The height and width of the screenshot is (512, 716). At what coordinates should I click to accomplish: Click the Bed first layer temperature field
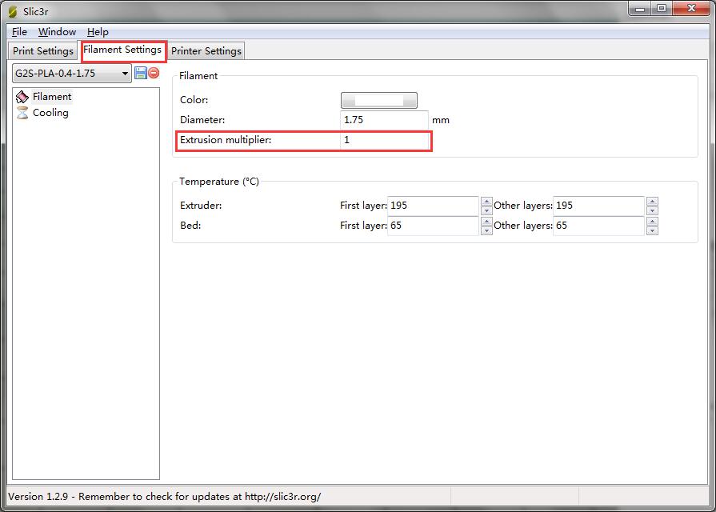[x=433, y=226]
